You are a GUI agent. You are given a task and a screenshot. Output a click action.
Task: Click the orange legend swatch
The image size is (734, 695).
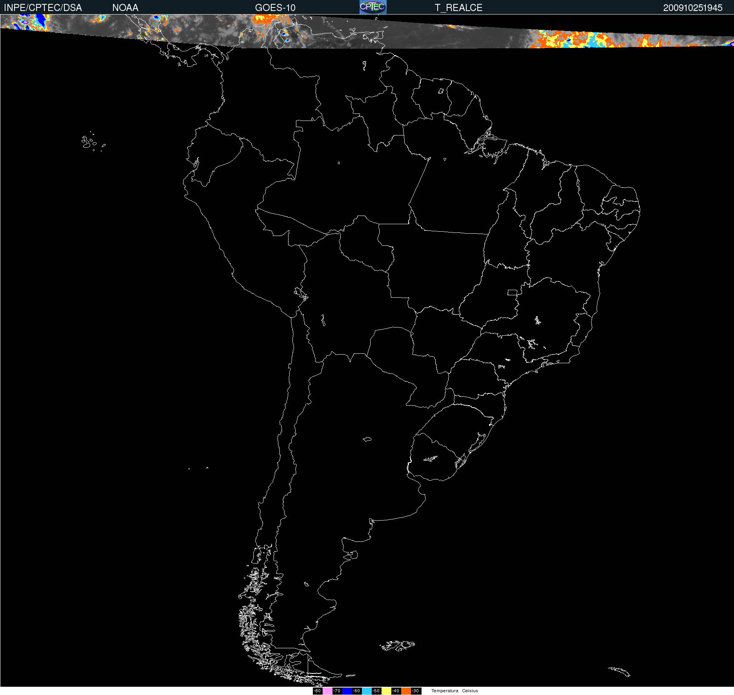pos(406,691)
